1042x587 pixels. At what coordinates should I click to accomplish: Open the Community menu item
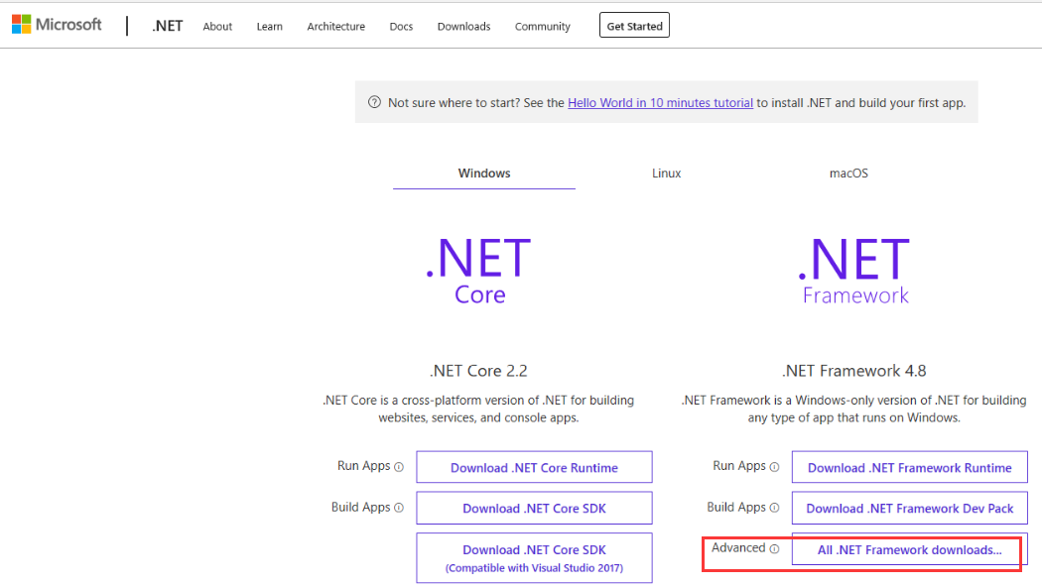coord(542,27)
